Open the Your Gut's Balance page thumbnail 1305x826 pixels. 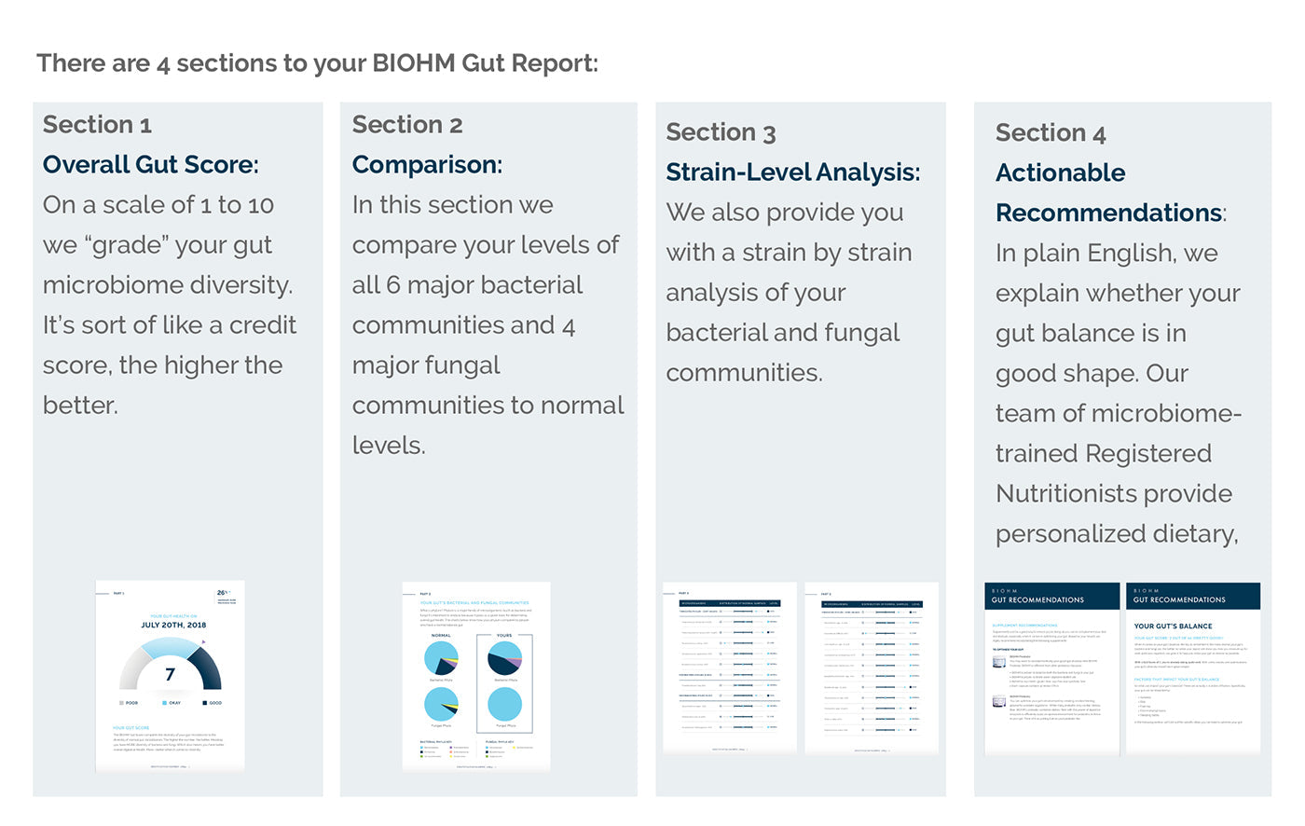click(1193, 667)
